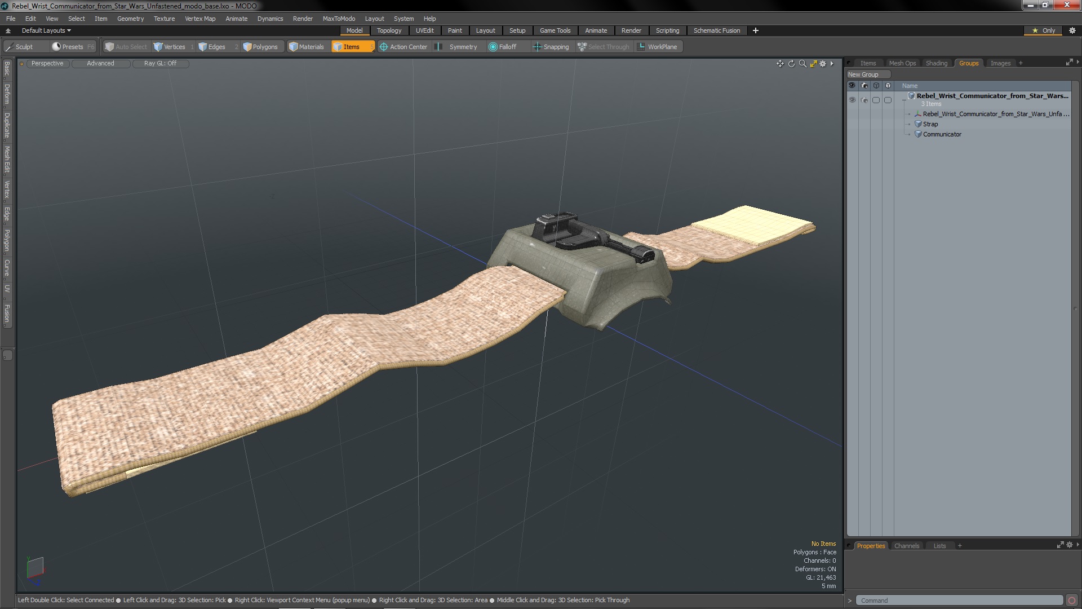Maximize the viewport with the yellow arrows icon
The height and width of the screenshot is (609, 1082).
tap(813, 64)
